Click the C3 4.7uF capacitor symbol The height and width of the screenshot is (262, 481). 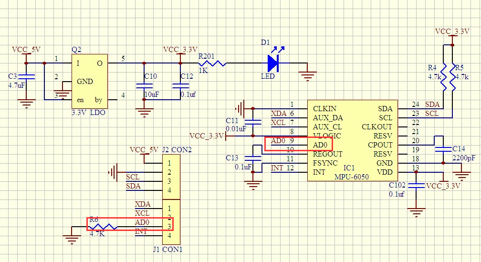click(26, 77)
